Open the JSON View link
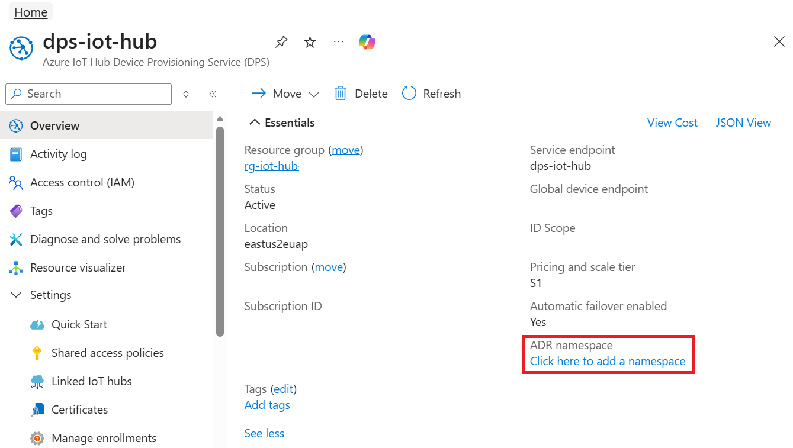Image resolution: width=793 pixels, height=448 pixels. tap(743, 123)
